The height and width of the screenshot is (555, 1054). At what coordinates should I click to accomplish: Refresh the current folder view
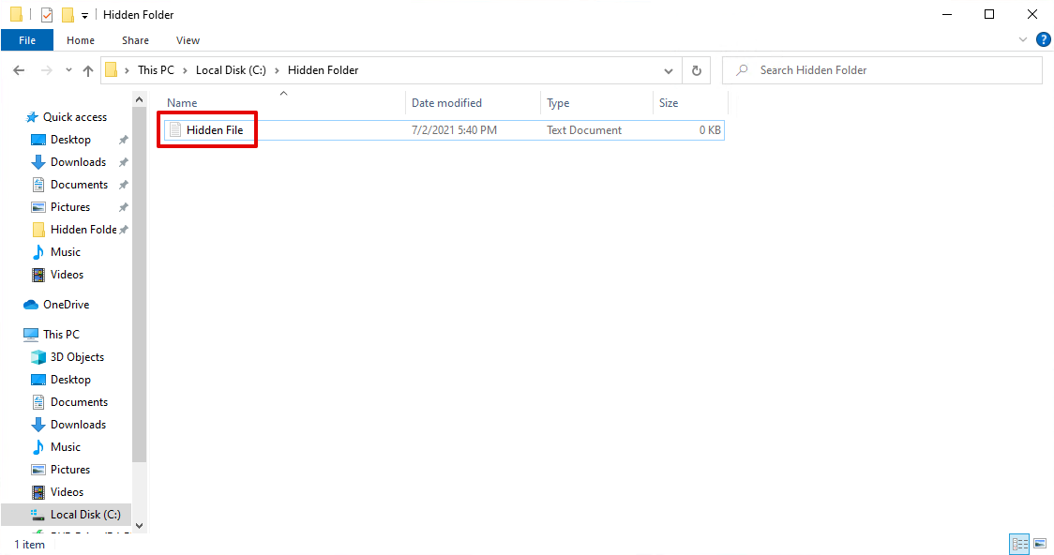tap(695, 69)
